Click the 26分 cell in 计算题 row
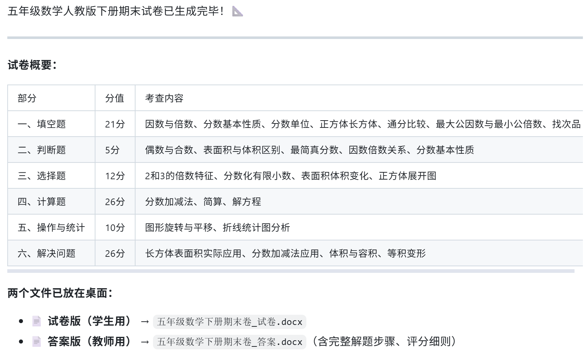This screenshot has width=588, height=357. click(115, 202)
